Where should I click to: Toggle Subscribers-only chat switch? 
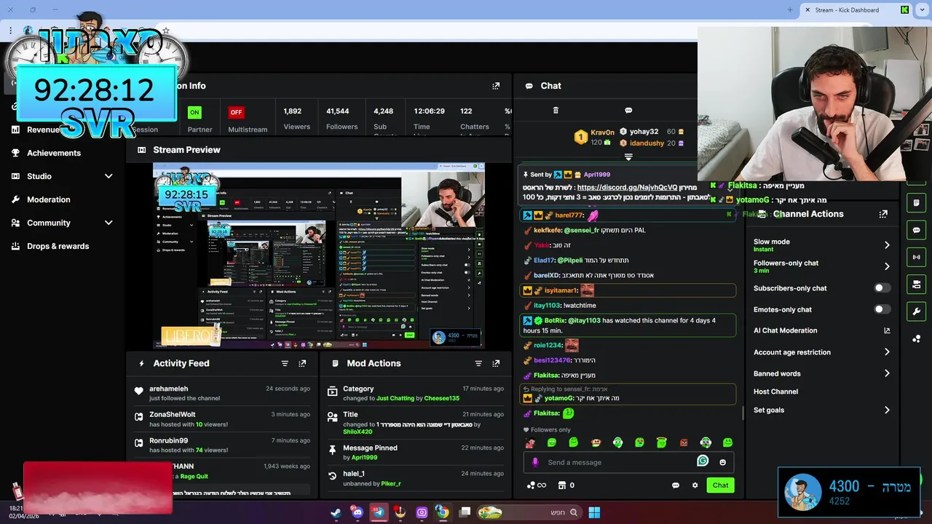pos(882,288)
